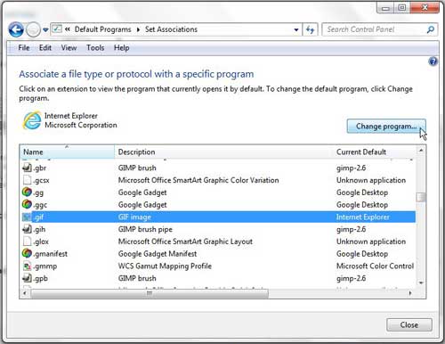Click the 'GIMP brush pipe' description
Image resolution: width=445 pixels, height=344 pixels.
tap(145, 229)
